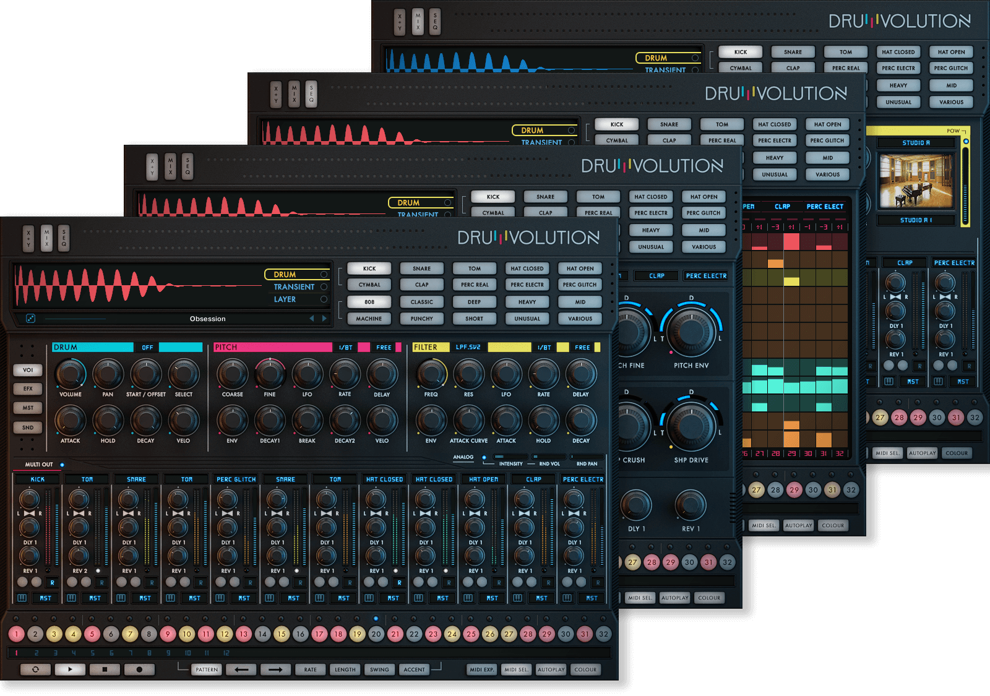Screen dimensions: 990x696
Task: Click the INTENSITY slider
Action: 510,457
